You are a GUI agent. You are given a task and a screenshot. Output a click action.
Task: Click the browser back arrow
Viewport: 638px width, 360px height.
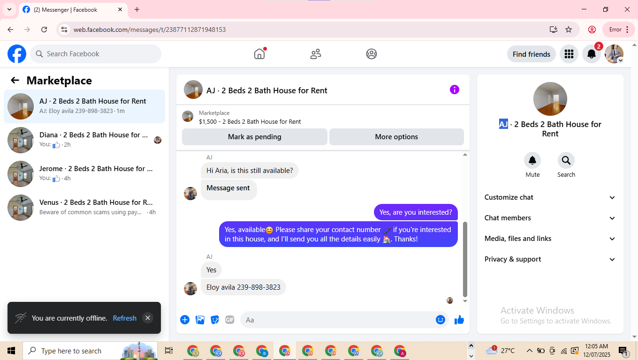(x=10, y=30)
